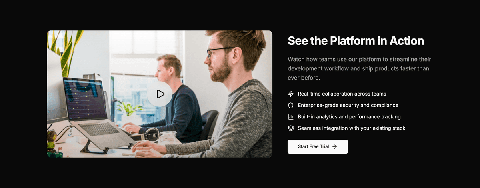Click the black office chair in the thumbnail
Viewport: 480px width, 188px height.
coord(210,124)
